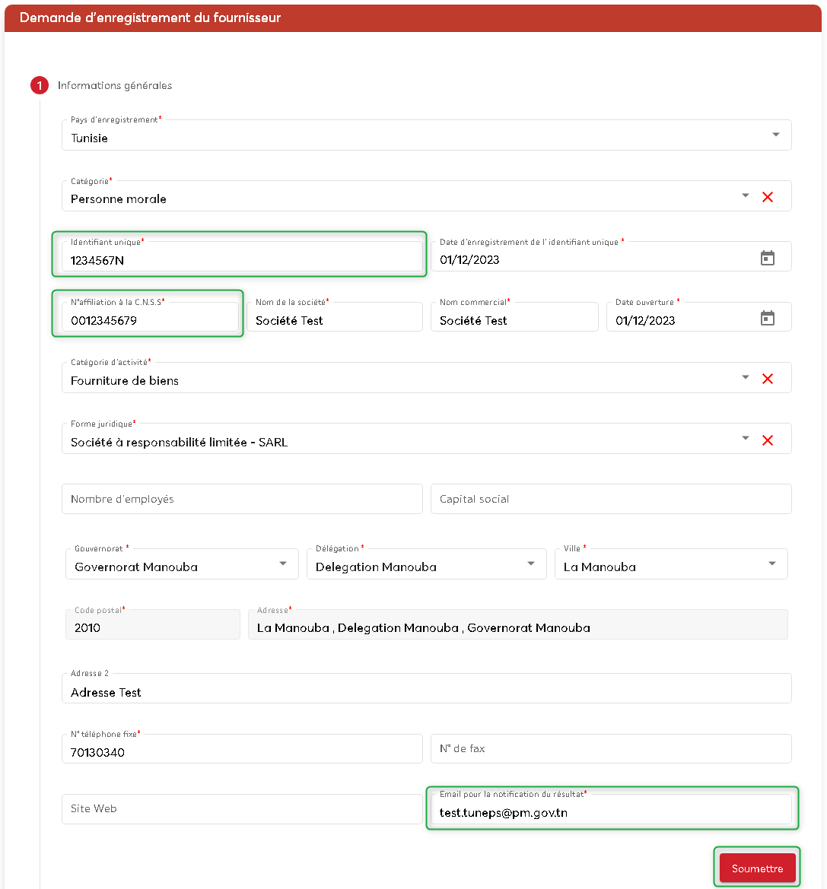Expand the Pays d'enregistrement dropdown

776,135
